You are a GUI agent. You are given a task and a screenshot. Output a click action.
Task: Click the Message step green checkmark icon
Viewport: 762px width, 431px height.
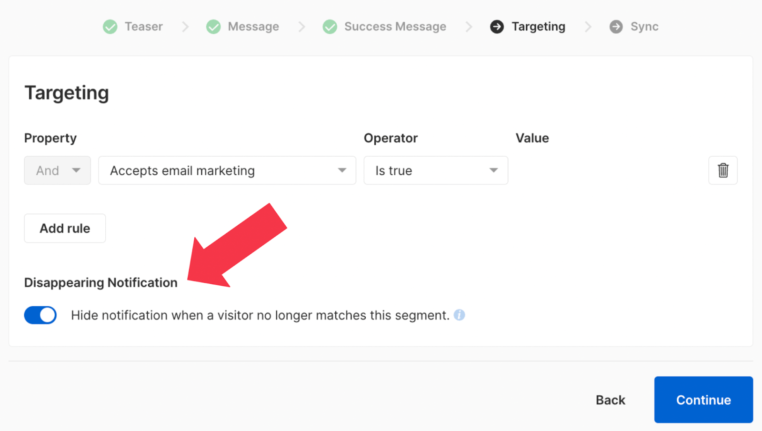point(213,27)
